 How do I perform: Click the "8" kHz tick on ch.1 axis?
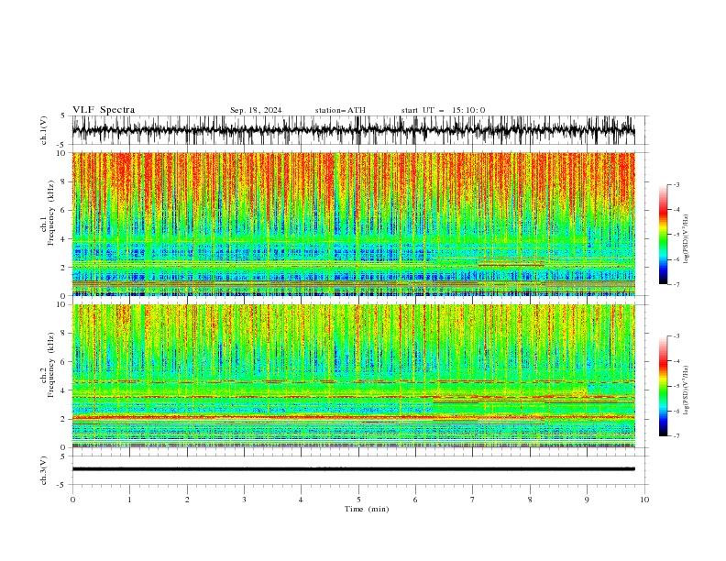[x=64, y=181]
